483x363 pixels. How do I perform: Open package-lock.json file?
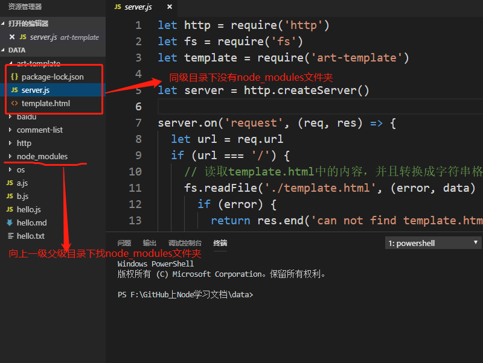(53, 77)
